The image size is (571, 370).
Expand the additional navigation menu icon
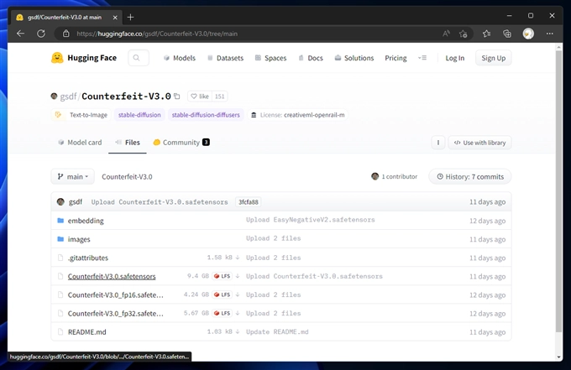click(x=422, y=58)
